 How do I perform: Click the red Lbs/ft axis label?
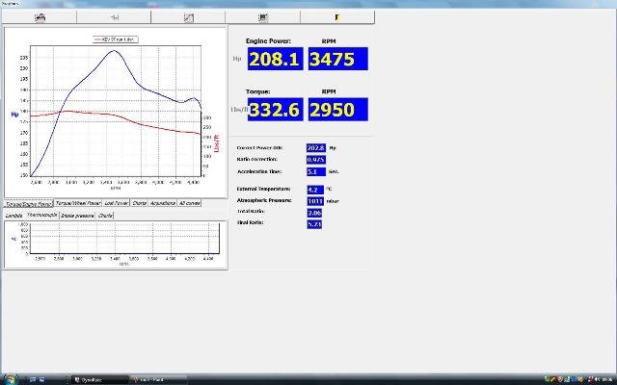click(x=216, y=143)
